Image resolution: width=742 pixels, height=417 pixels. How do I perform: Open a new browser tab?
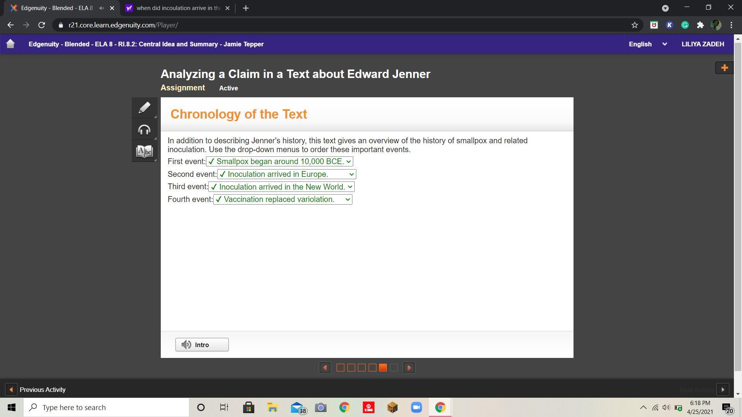(246, 8)
